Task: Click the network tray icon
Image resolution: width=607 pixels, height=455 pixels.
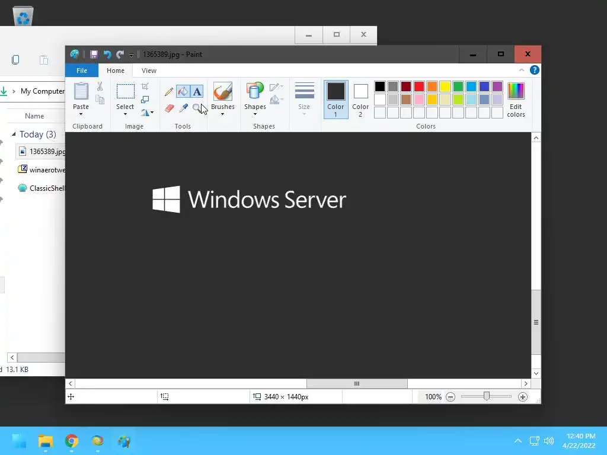Action: [535, 441]
